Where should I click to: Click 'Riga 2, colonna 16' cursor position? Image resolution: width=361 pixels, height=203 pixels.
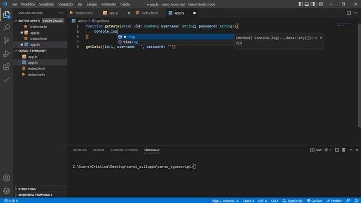pyautogui.click(x=225, y=201)
